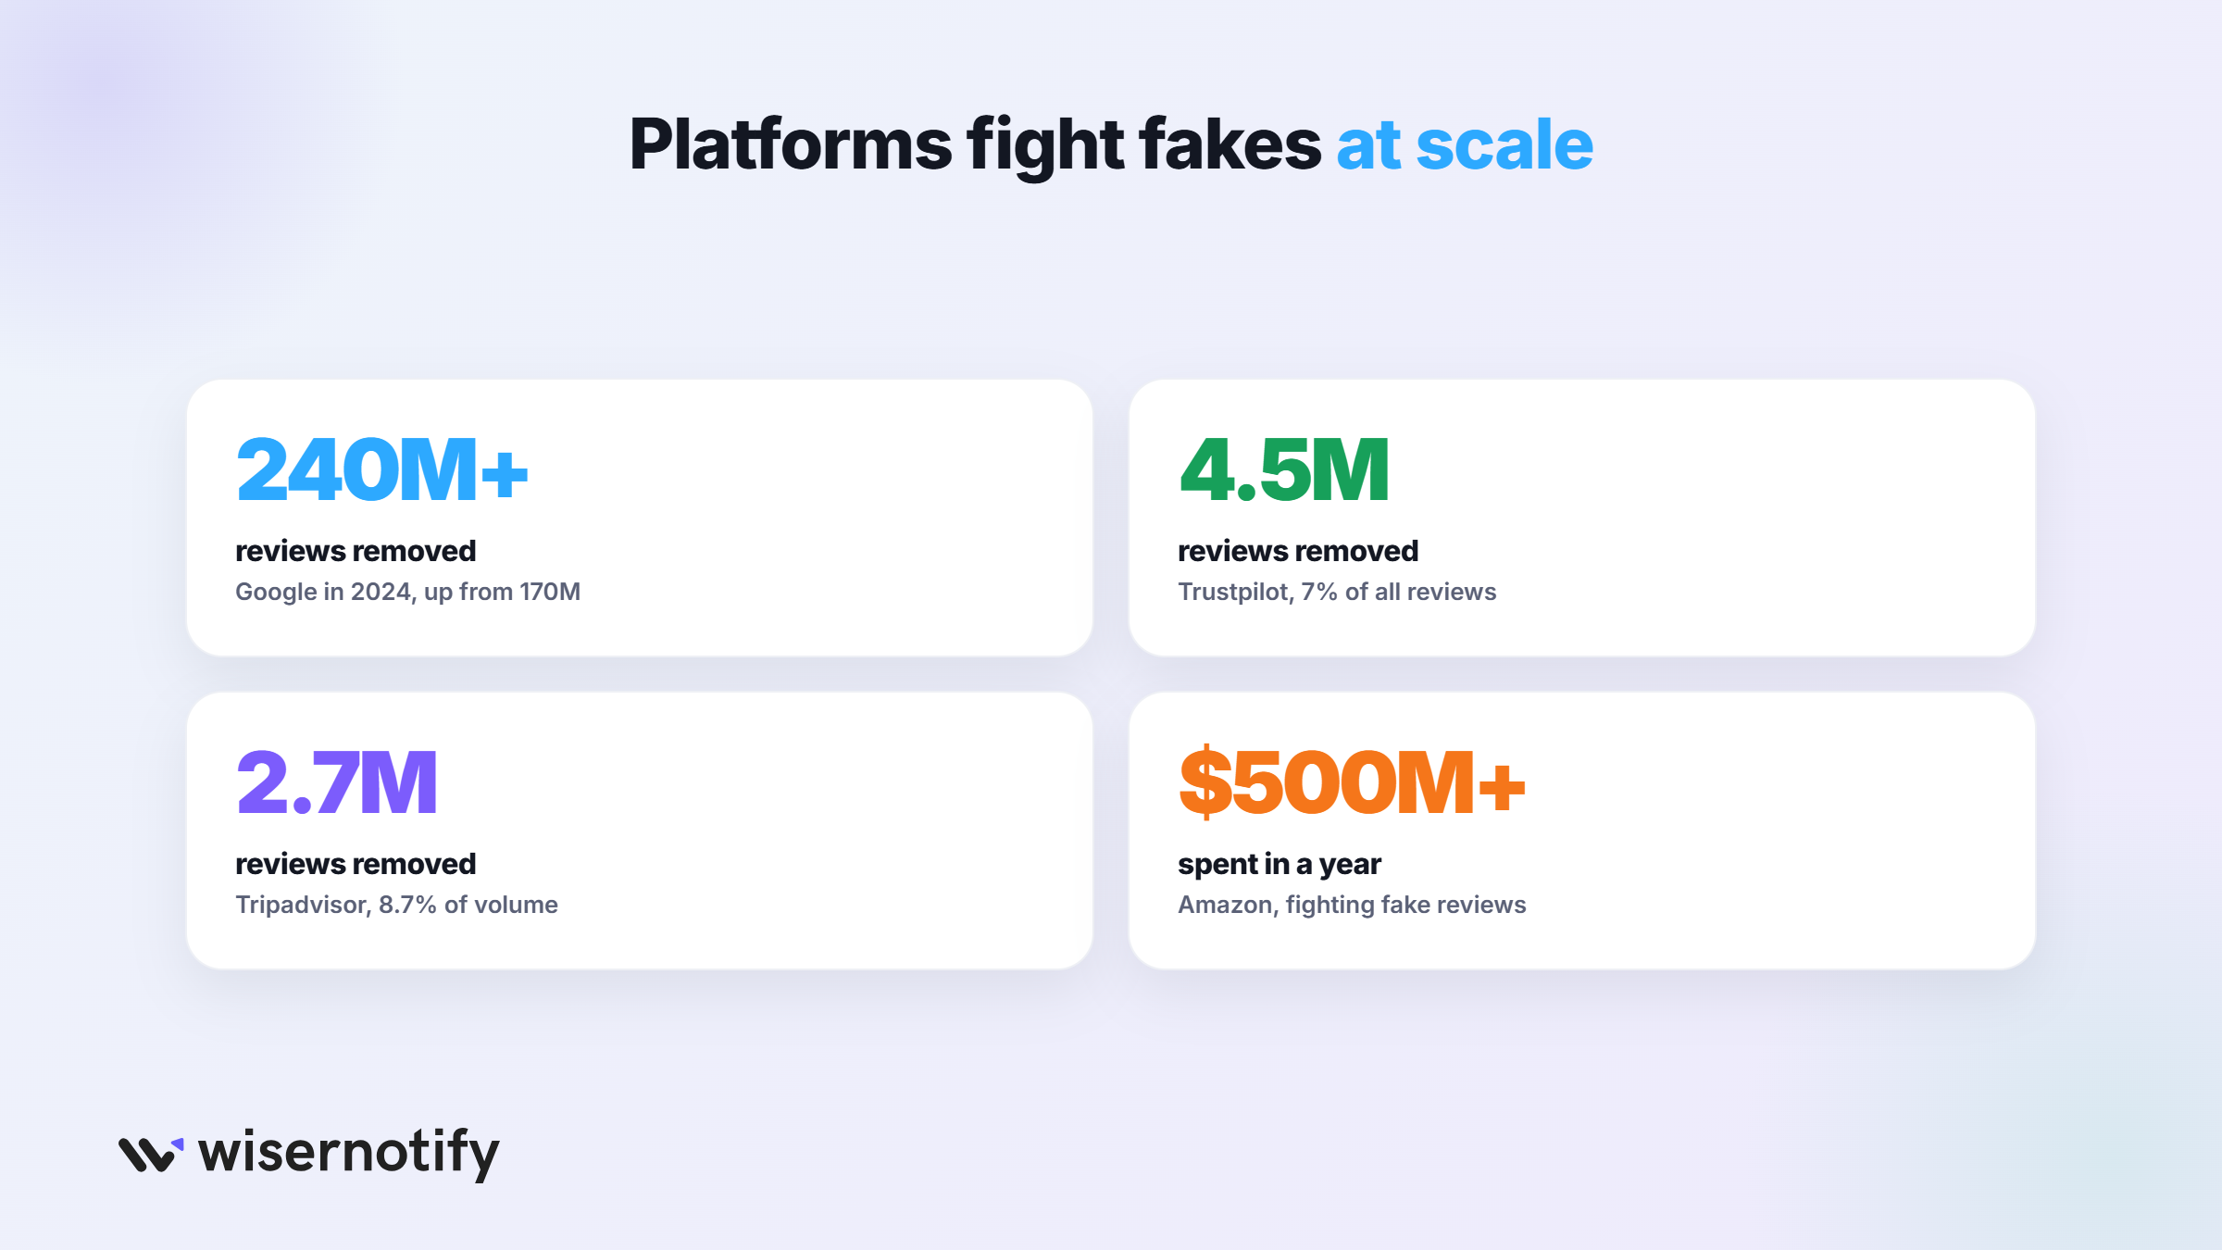This screenshot has height=1250, width=2222.
Task: Click 'Amazon, fighting fake reviews' caption
Action: tap(1352, 905)
